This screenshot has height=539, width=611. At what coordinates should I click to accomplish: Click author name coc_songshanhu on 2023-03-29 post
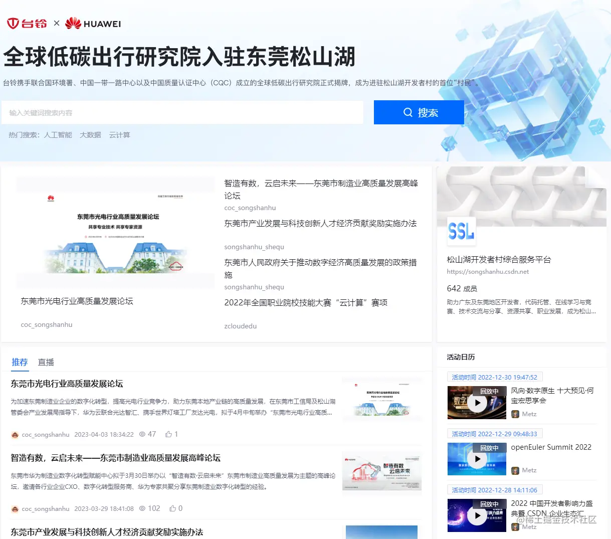click(46, 509)
